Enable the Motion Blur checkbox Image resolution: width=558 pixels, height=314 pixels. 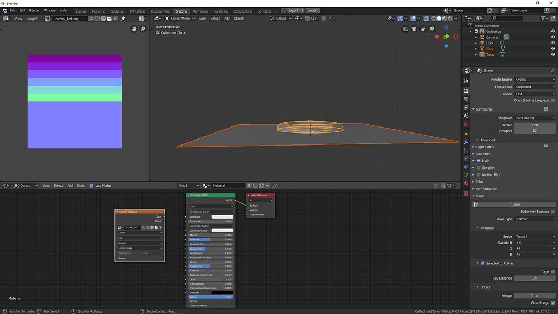click(478, 175)
